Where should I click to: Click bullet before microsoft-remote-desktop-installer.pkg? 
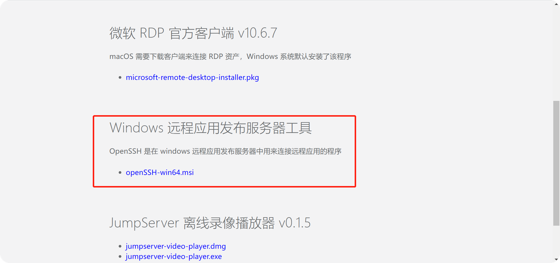[x=120, y=78]
